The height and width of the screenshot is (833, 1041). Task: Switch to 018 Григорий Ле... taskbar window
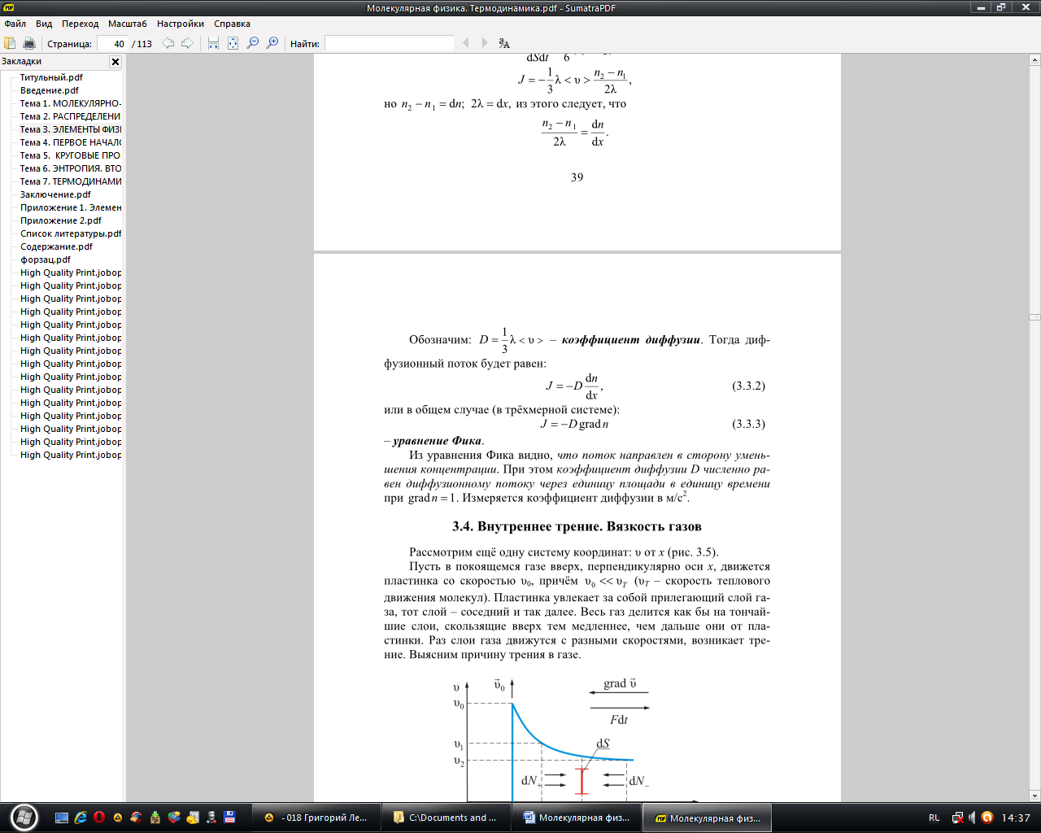click(316, 818)
